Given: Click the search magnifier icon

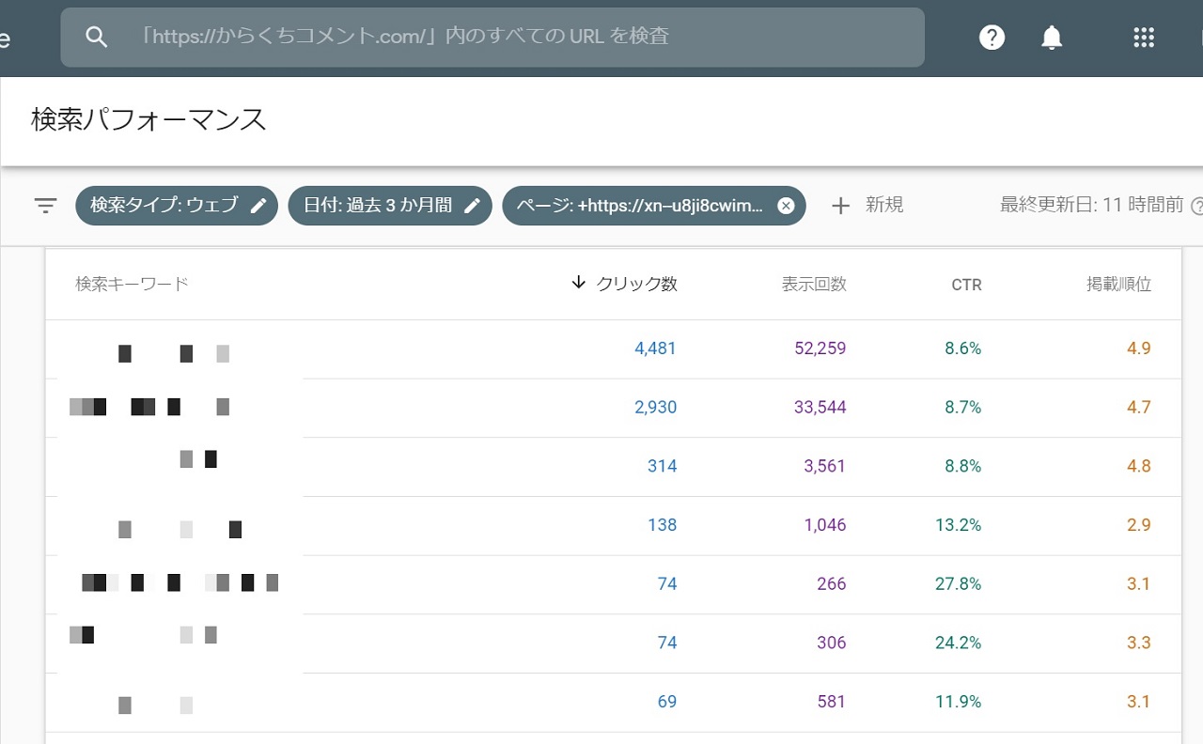Looking at the screenshot, I should point(96,38).
